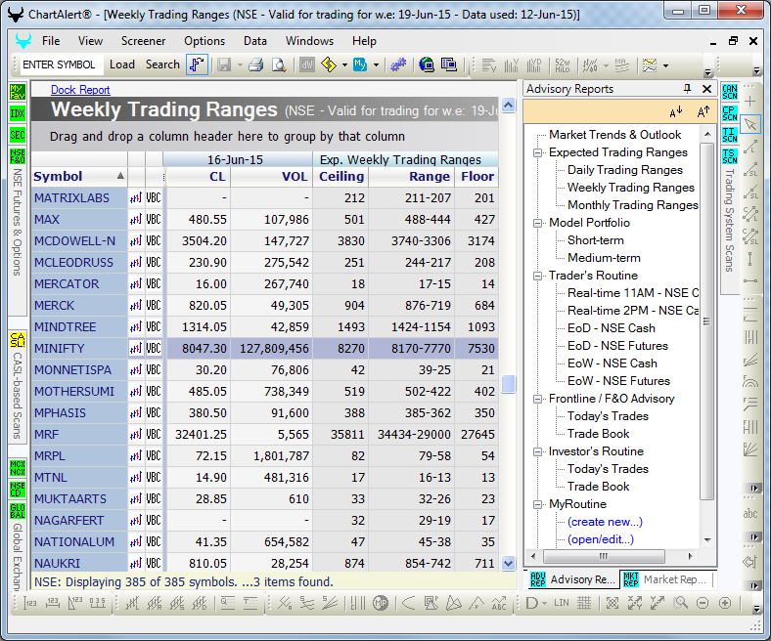Close the Advisory Reports panel
The image size is (771, 641).
[x=706, y=89]
